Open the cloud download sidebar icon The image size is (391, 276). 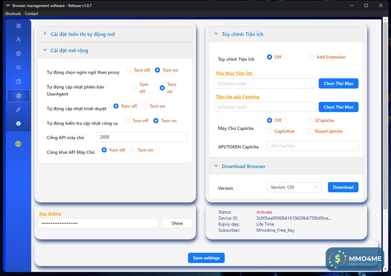[18, 67]
